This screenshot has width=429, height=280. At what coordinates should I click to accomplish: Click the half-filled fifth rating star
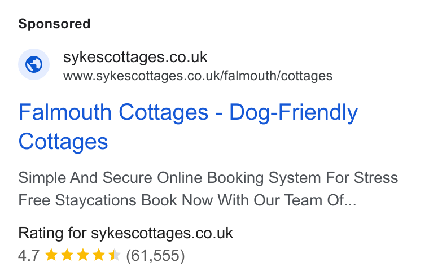114,255
